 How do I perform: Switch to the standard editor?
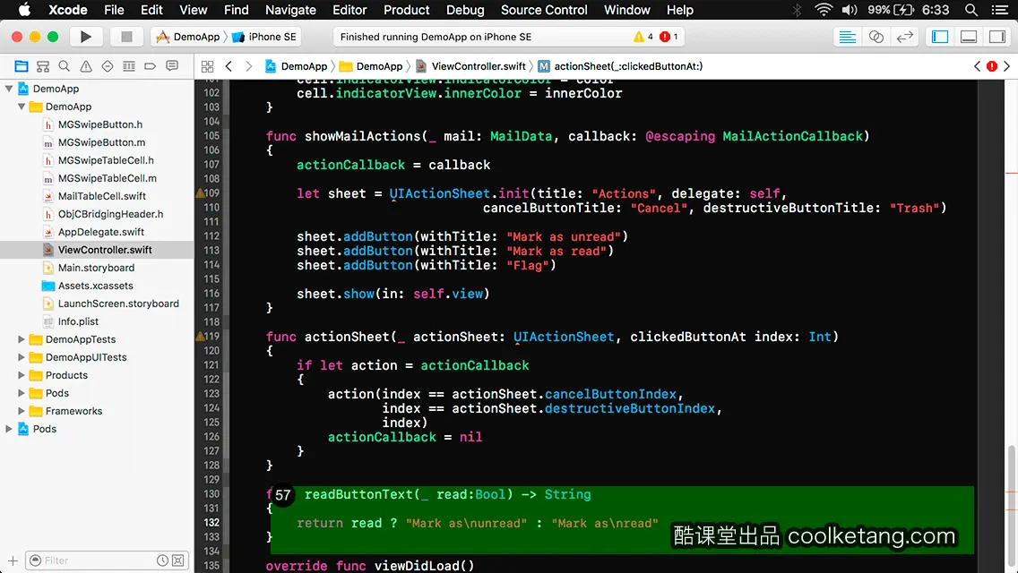pyautogui.click(x=847, y=37)
